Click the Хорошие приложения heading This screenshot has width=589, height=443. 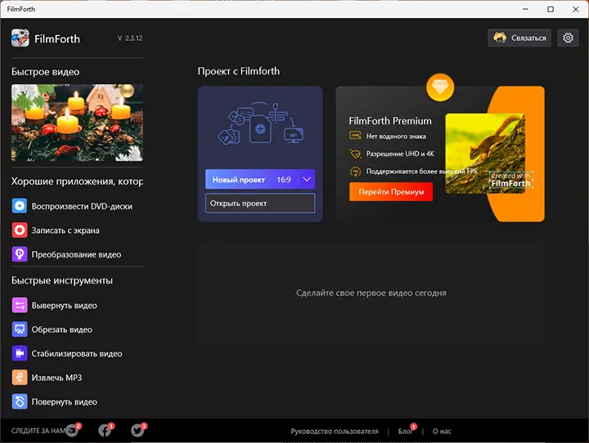tap(77, 181)
